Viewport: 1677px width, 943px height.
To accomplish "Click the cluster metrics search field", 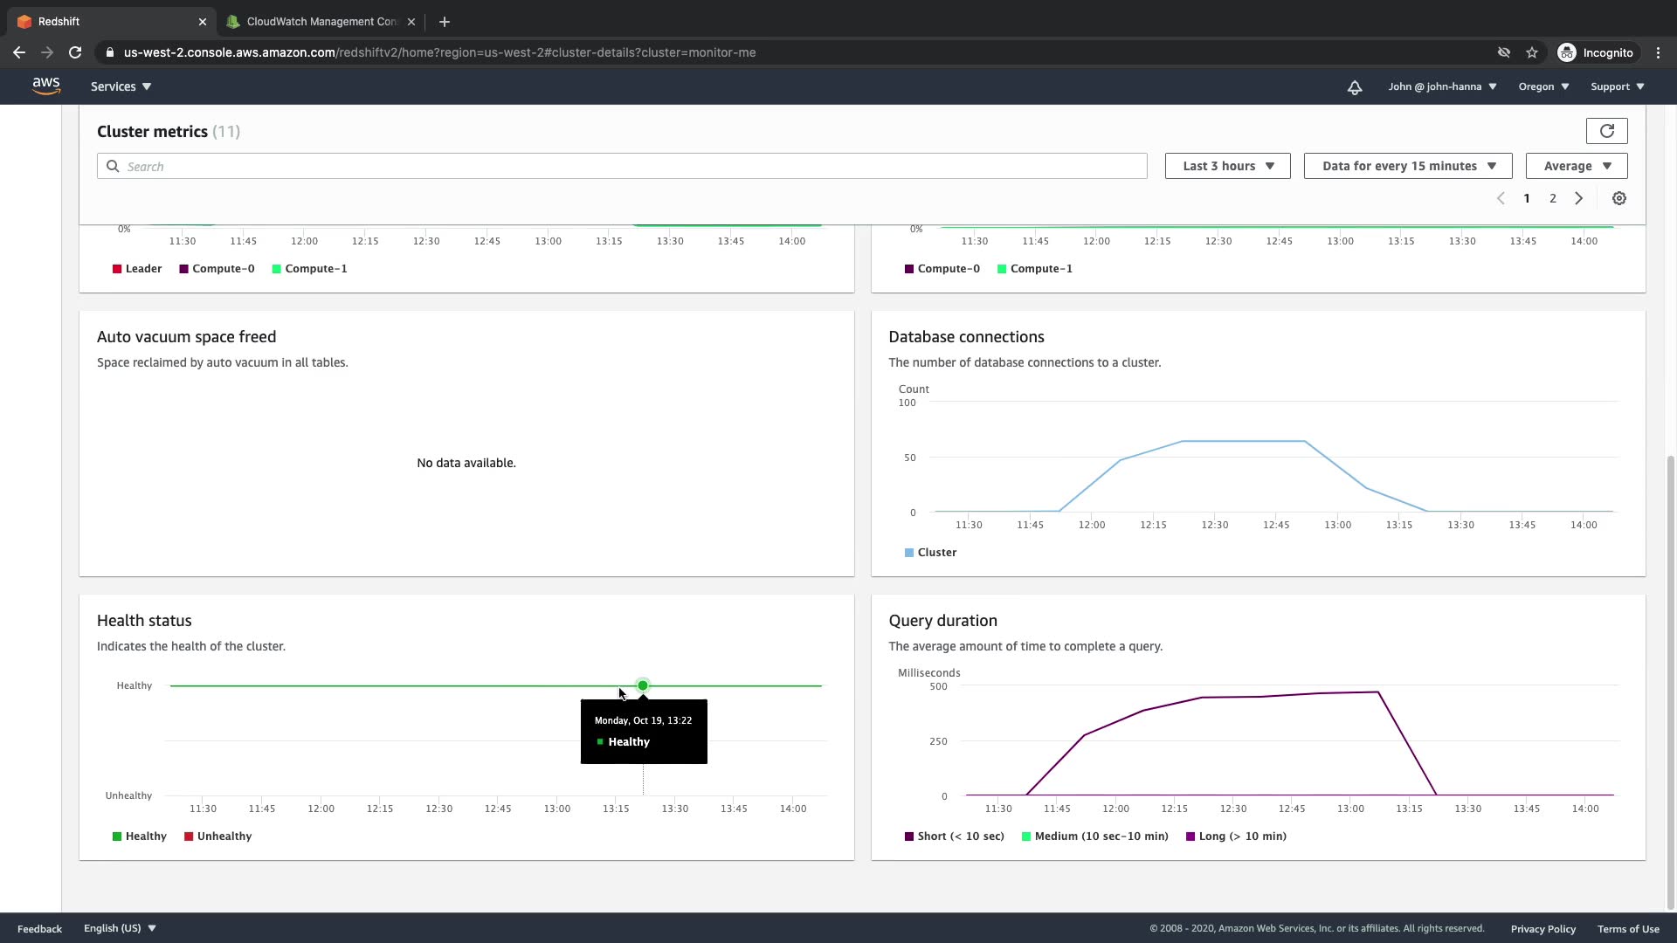I will click(x=622, y=166).
